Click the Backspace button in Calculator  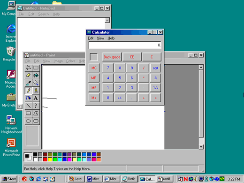pos(112,57)
